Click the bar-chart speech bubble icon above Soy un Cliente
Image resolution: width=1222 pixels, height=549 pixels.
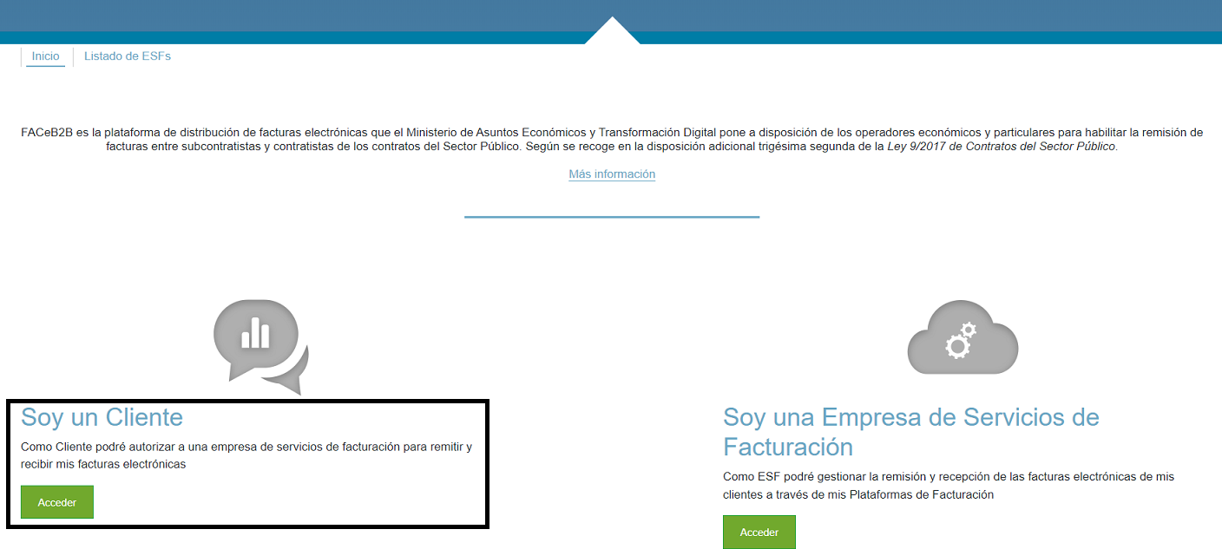pyautogui.click(x=256, y=338)
